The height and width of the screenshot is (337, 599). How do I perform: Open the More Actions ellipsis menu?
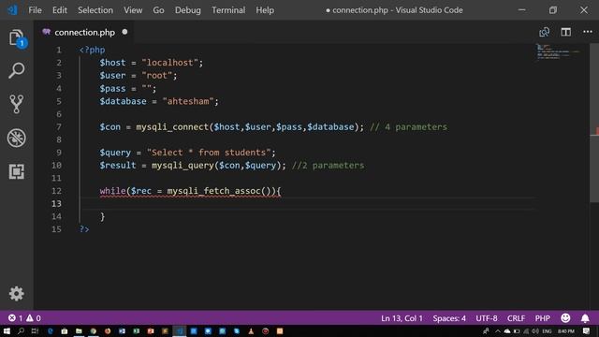[x=588, y=32]
